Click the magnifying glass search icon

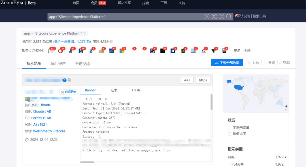pyautogui.click(x=229, y=17)
